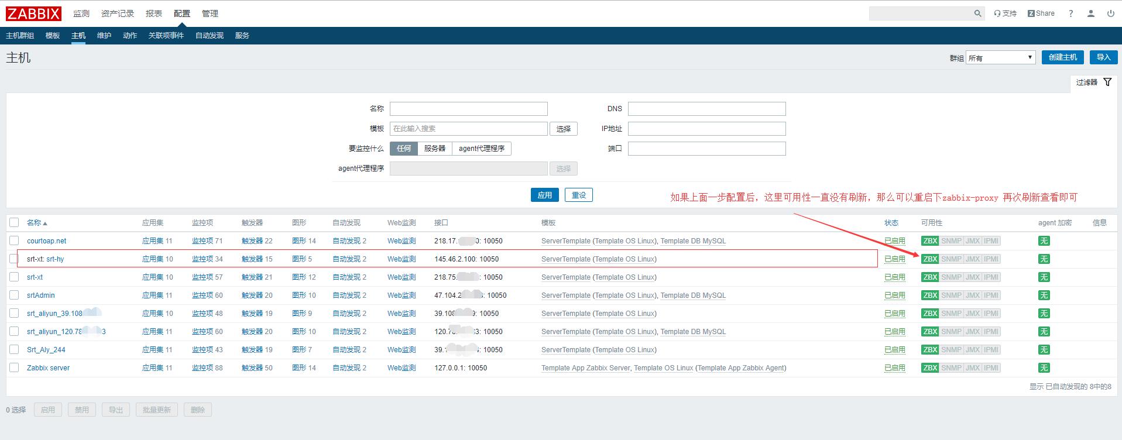
Task: Tick the select-all hosts checkbox
Action: [x=14, y=222]
